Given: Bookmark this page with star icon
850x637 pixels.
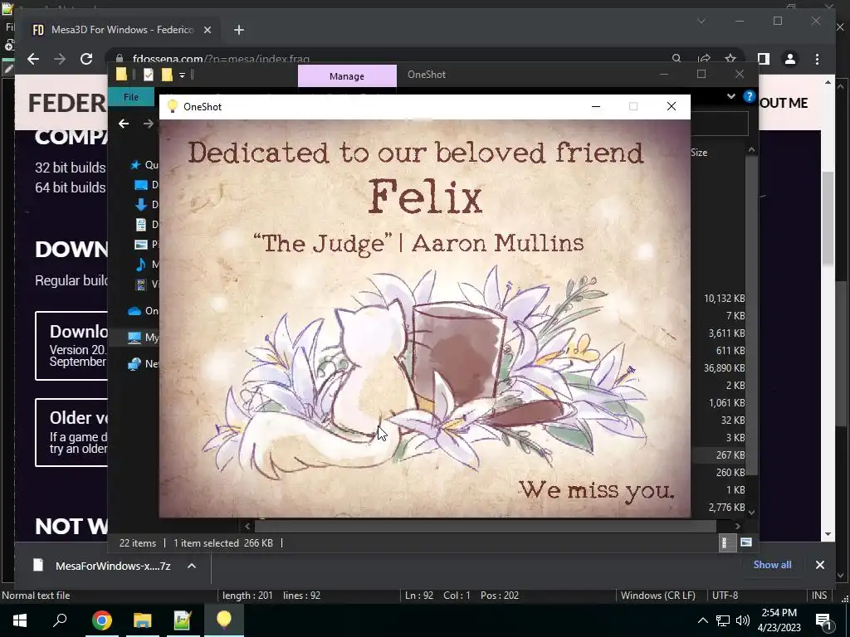Looking at the screenshot, I should pos(730,59).
